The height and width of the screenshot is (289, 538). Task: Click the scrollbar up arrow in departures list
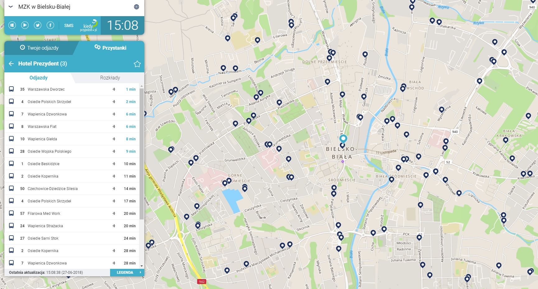pyautogui.click(x=142, y=86)
